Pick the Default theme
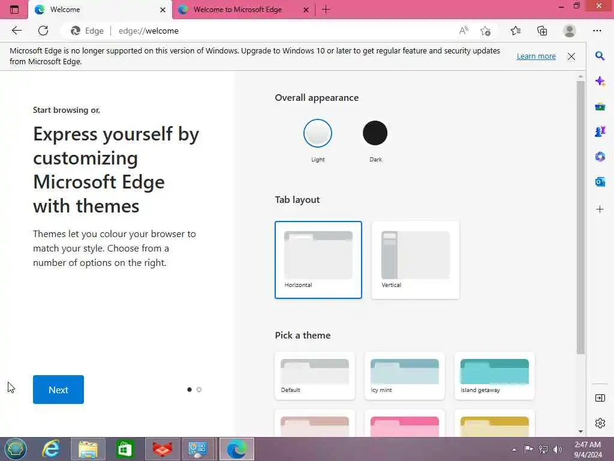Screen dimensions: 614x461 315,376
